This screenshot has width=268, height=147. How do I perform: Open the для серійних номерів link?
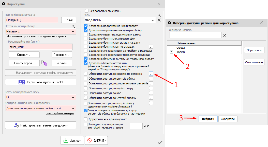[x=60, y=113]
